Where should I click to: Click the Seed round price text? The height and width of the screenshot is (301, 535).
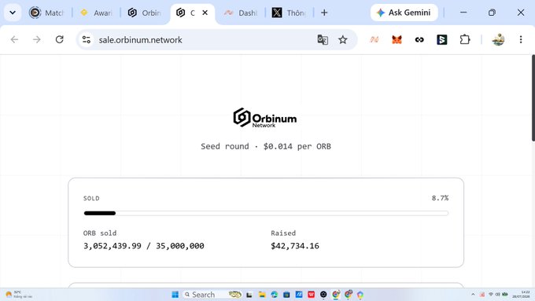(x=266, y=147)
